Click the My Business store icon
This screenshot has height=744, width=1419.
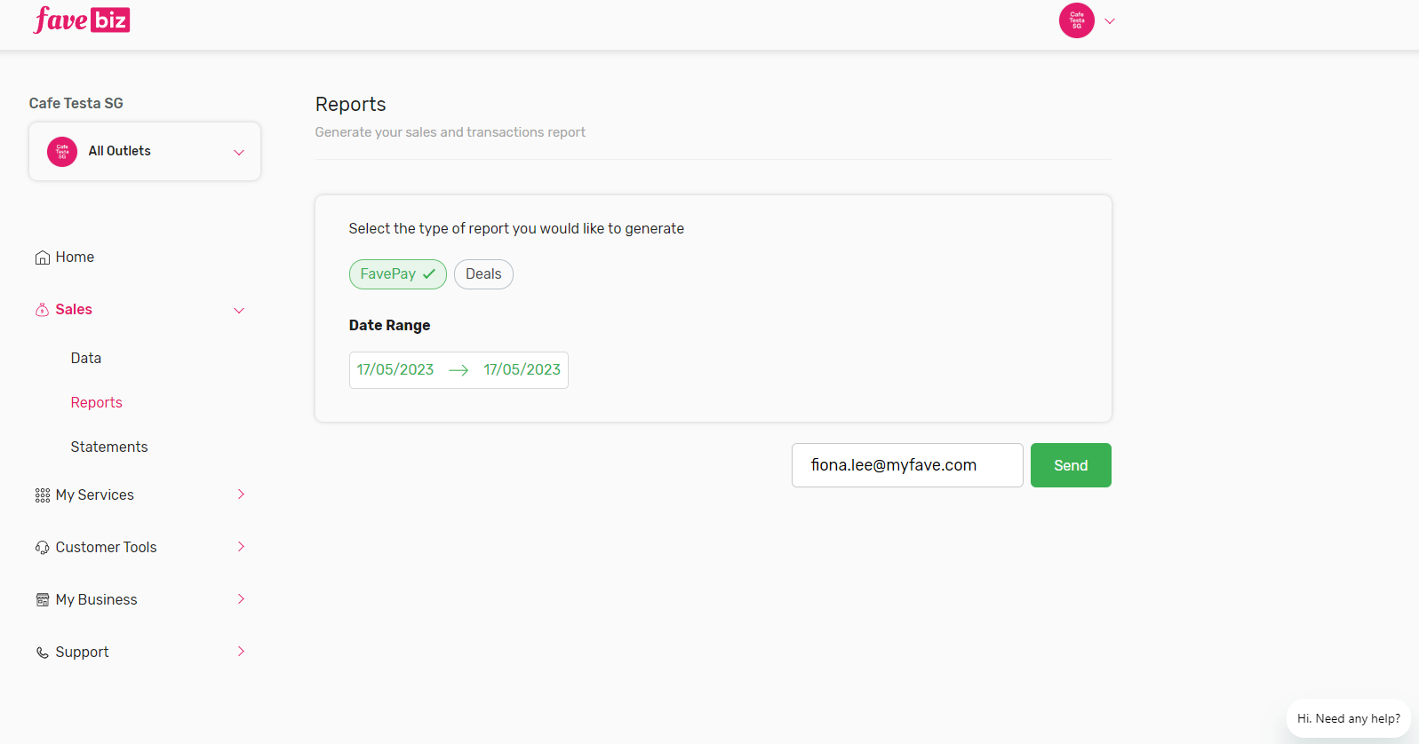coord(42,600)
